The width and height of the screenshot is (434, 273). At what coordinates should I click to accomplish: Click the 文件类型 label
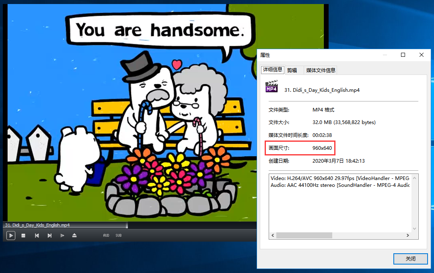pyautogui.click(x=279, y=110)
